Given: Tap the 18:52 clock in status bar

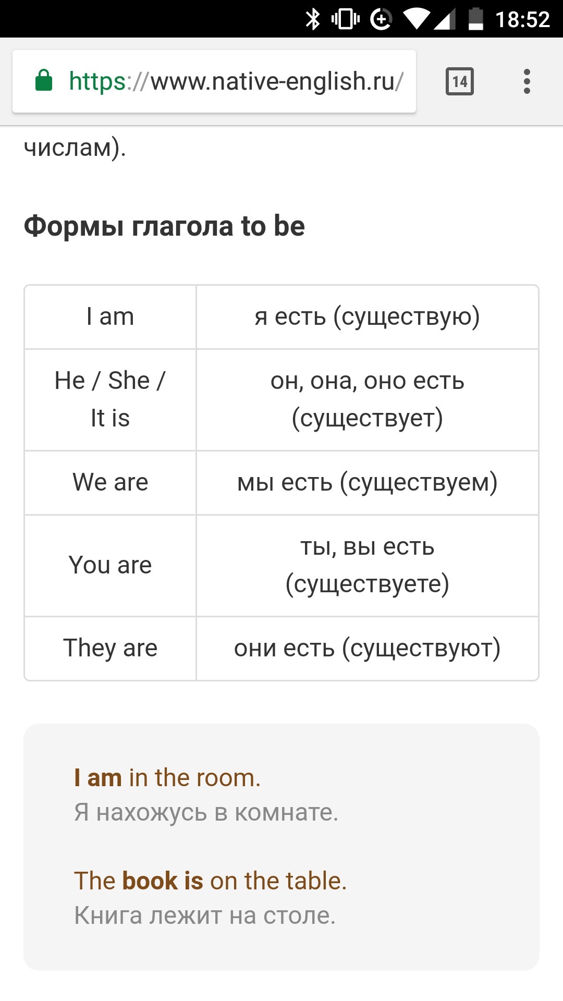Looking at the screenshot, I should pos(522,20).
